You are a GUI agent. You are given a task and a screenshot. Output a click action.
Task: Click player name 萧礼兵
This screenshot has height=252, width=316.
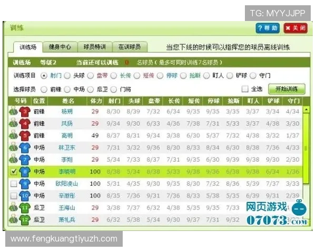click(x=67, y=220)
